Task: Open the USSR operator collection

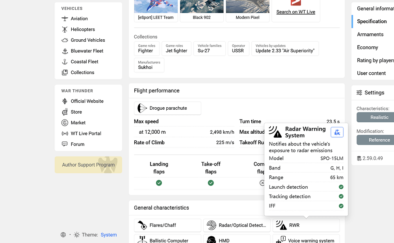Action: (x=238, y=48)
